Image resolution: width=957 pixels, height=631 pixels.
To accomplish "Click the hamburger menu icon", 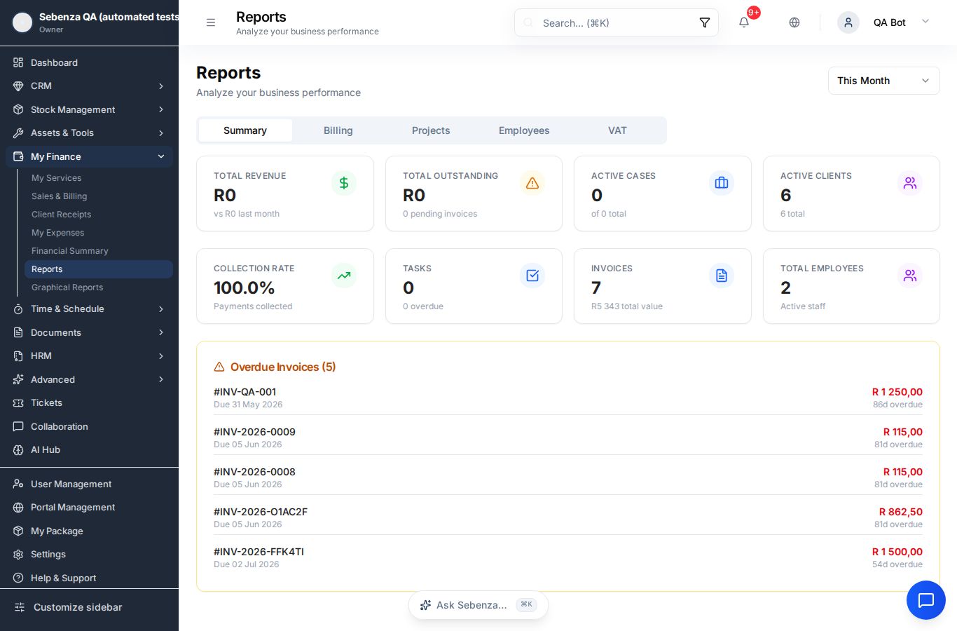I will point(211,22).
